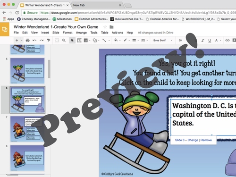The height and width of the screenshot is (177, 236).
Task: Open the image options dropdown arrow
Action: (x=90, y=41)
